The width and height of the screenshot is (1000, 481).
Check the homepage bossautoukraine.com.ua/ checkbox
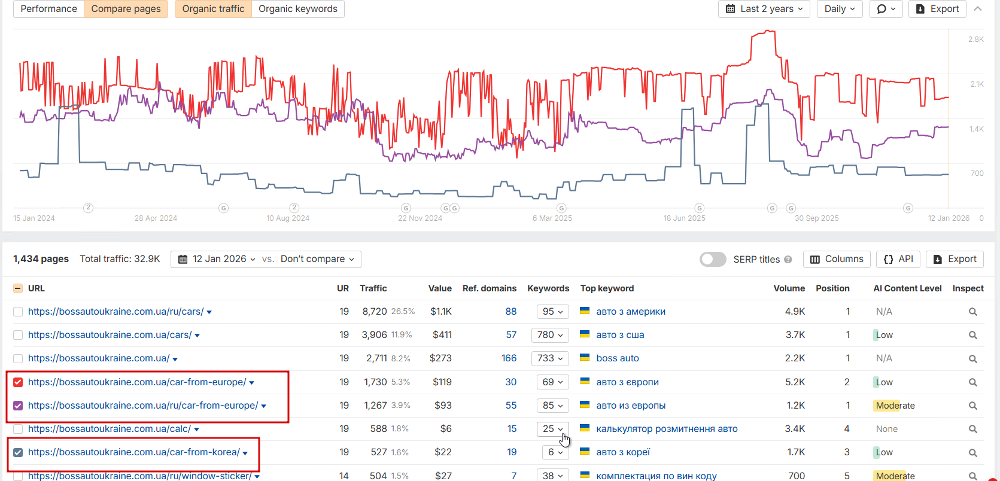pyautogui.click(x=18, y=358)
